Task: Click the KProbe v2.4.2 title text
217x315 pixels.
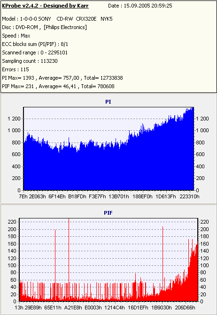Action: pos(45,6)
